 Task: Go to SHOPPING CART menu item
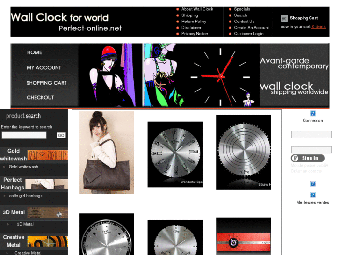point(46,83)
